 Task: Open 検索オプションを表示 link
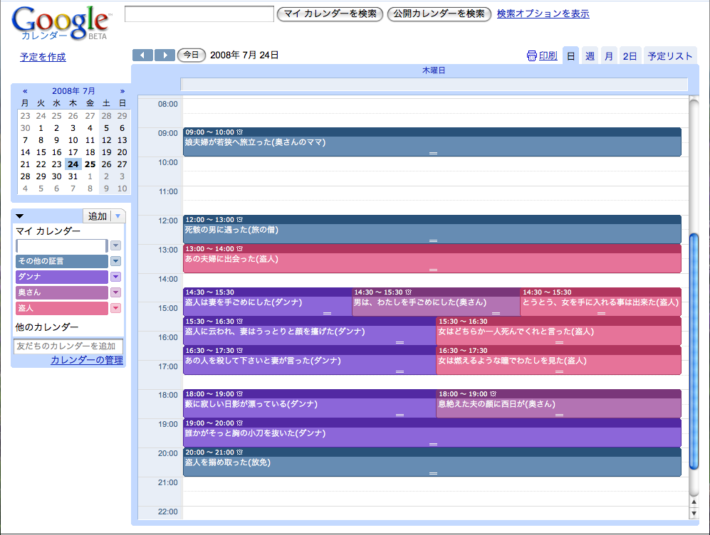coord(543,14)
